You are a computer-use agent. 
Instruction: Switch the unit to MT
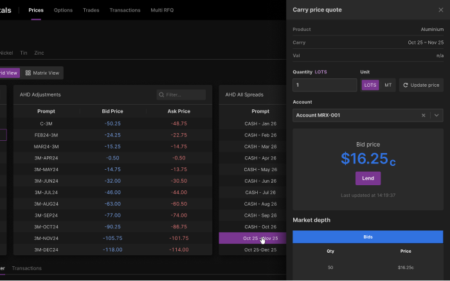click(388, 85)
